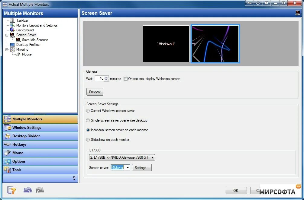The width and height of the screenshot is (304, 200).
Task: Open the L1730B monitor selection dropdown
Action: (x=122, y=157)
